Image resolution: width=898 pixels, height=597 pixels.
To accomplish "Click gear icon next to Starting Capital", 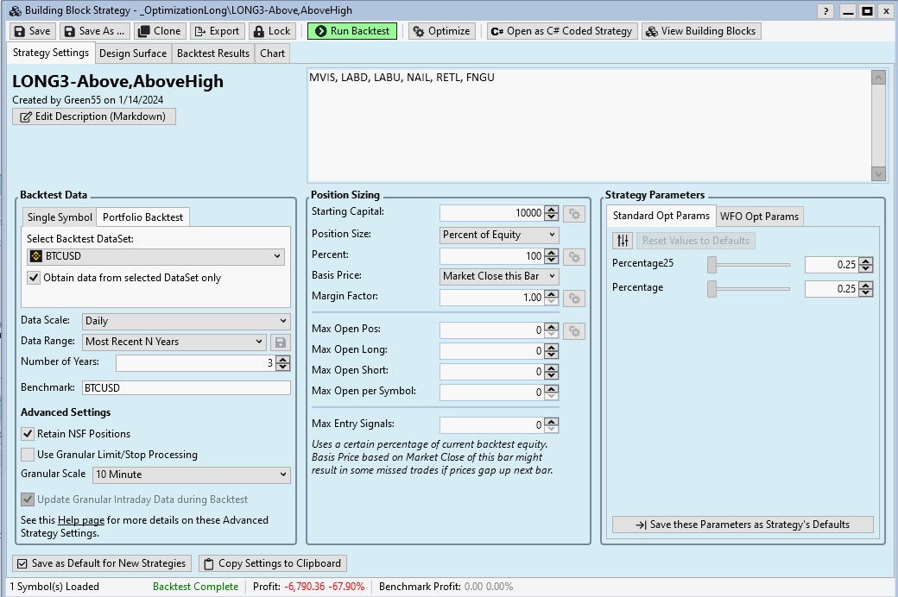I will click(x=575, y=213).
